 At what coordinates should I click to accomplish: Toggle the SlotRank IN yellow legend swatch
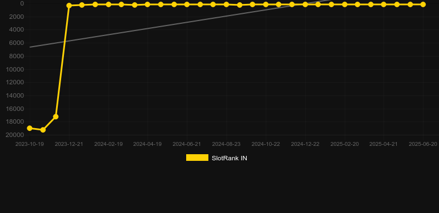[197, 158]
